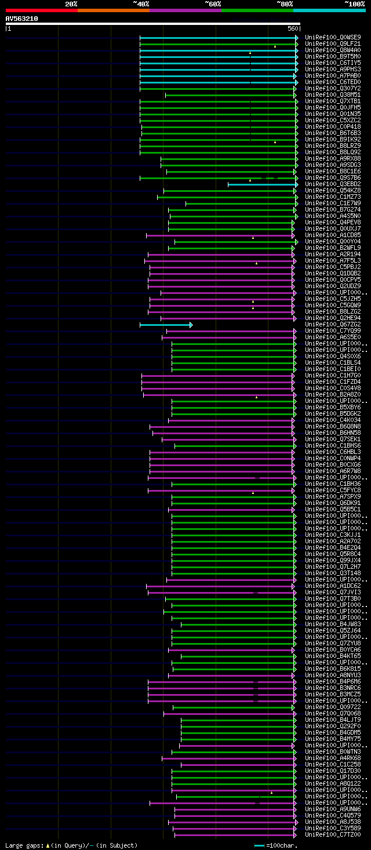
Task: Click the orange ~40% identity legend segment
Action: 114,10
